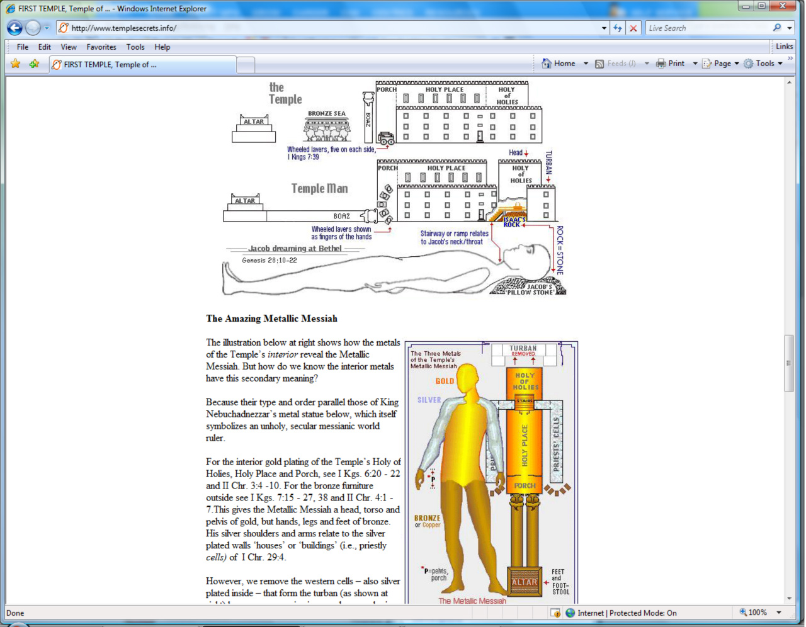Open the Tools menu in menu bar
Image resolution: width=806 pixels, height=627 pixels.
pos(135,47)
